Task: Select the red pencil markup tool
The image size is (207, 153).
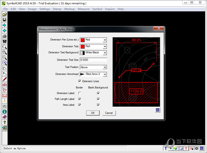Action: pyautogui.click(x=5, y=80)
